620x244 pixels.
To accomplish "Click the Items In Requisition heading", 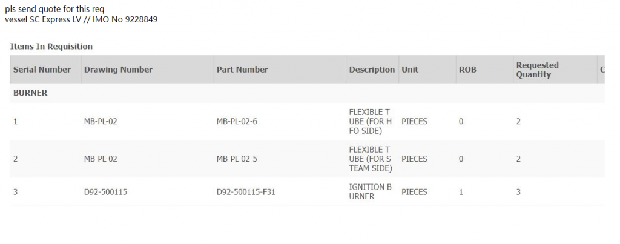I will [51, 46].
